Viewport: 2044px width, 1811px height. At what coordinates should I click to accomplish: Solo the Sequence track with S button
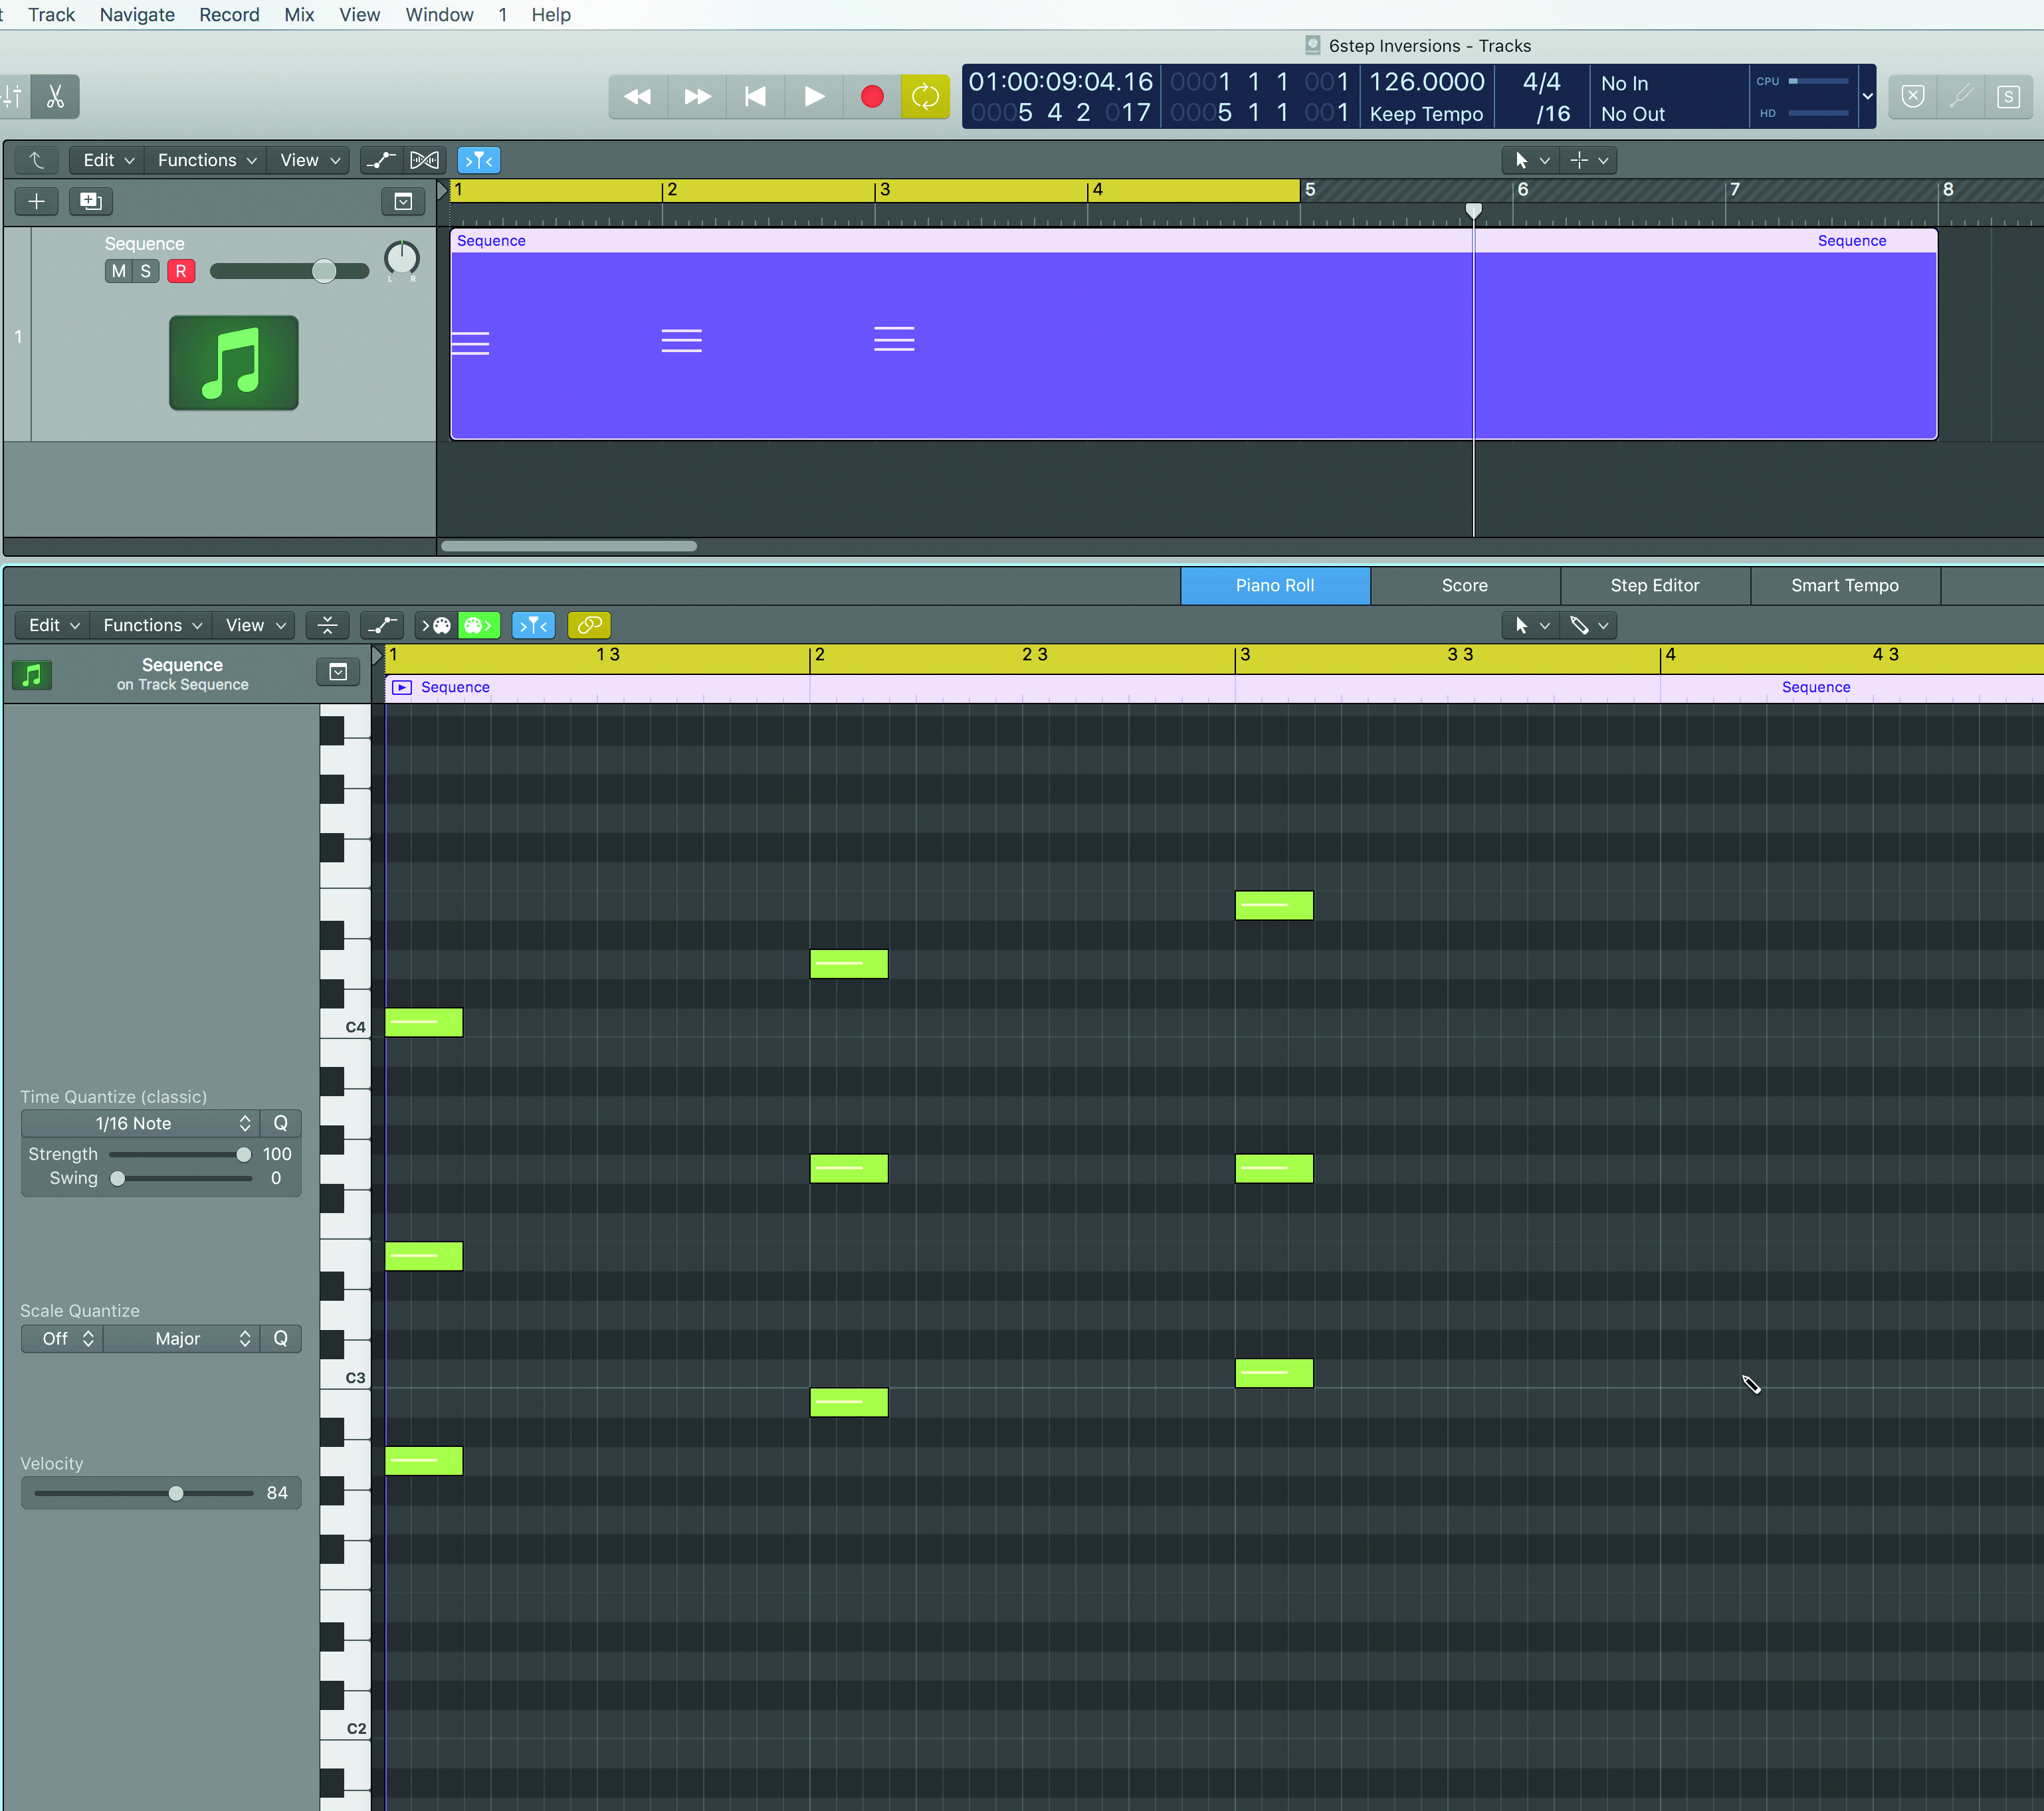(146, 271)
